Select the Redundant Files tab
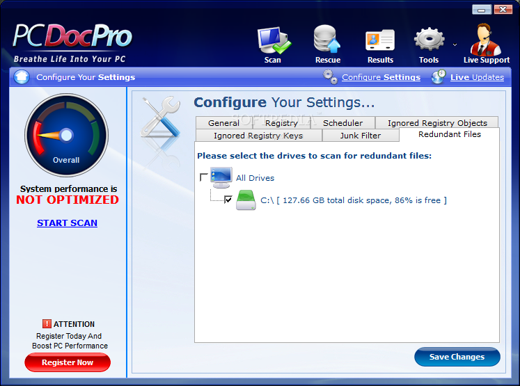 pos(450,134)
